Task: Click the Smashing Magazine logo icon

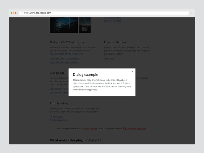Action: click(124, 128)
